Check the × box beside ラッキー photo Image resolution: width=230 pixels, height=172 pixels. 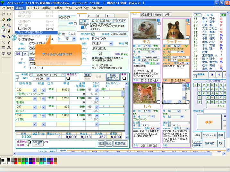[189, 23]
